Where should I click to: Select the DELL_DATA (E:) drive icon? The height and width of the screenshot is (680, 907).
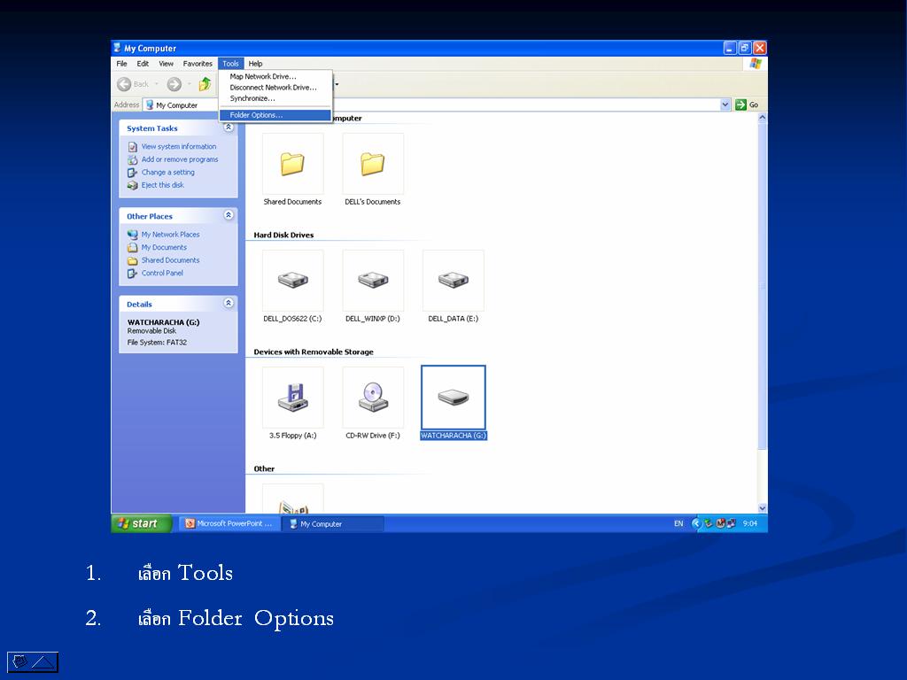click(x=453, y=281)
